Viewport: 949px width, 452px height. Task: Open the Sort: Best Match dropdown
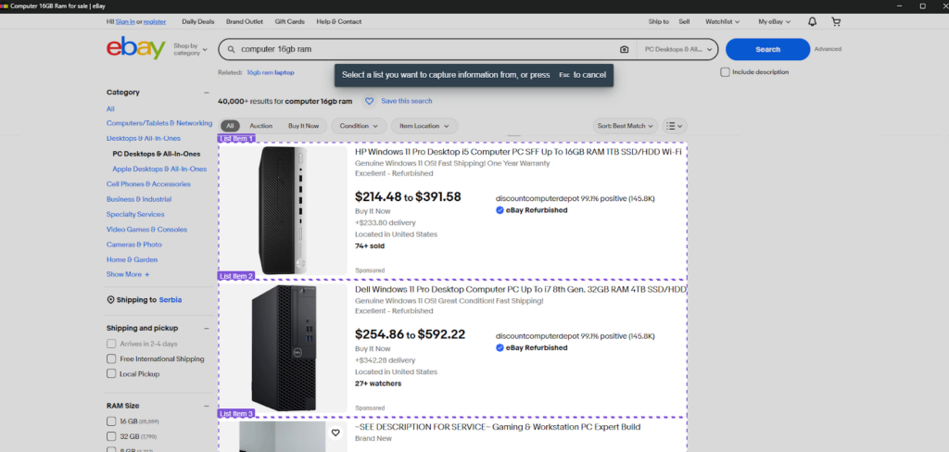(626, 126)
